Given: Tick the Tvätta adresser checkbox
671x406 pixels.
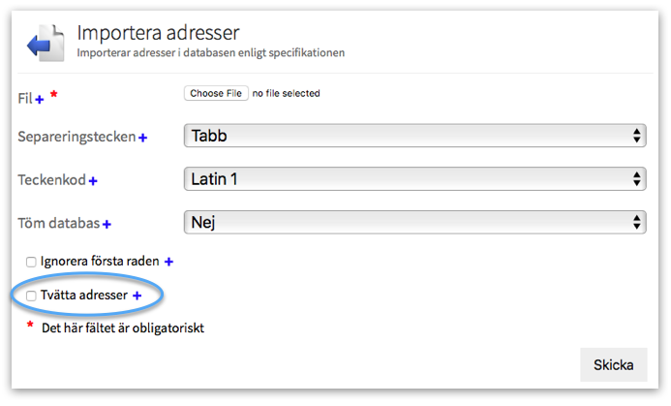Looking at the screenshot, I should (31, 296).
